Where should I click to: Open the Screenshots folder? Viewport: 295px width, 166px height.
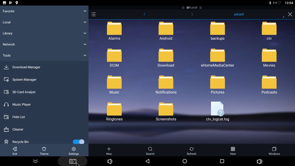(166, 112)
